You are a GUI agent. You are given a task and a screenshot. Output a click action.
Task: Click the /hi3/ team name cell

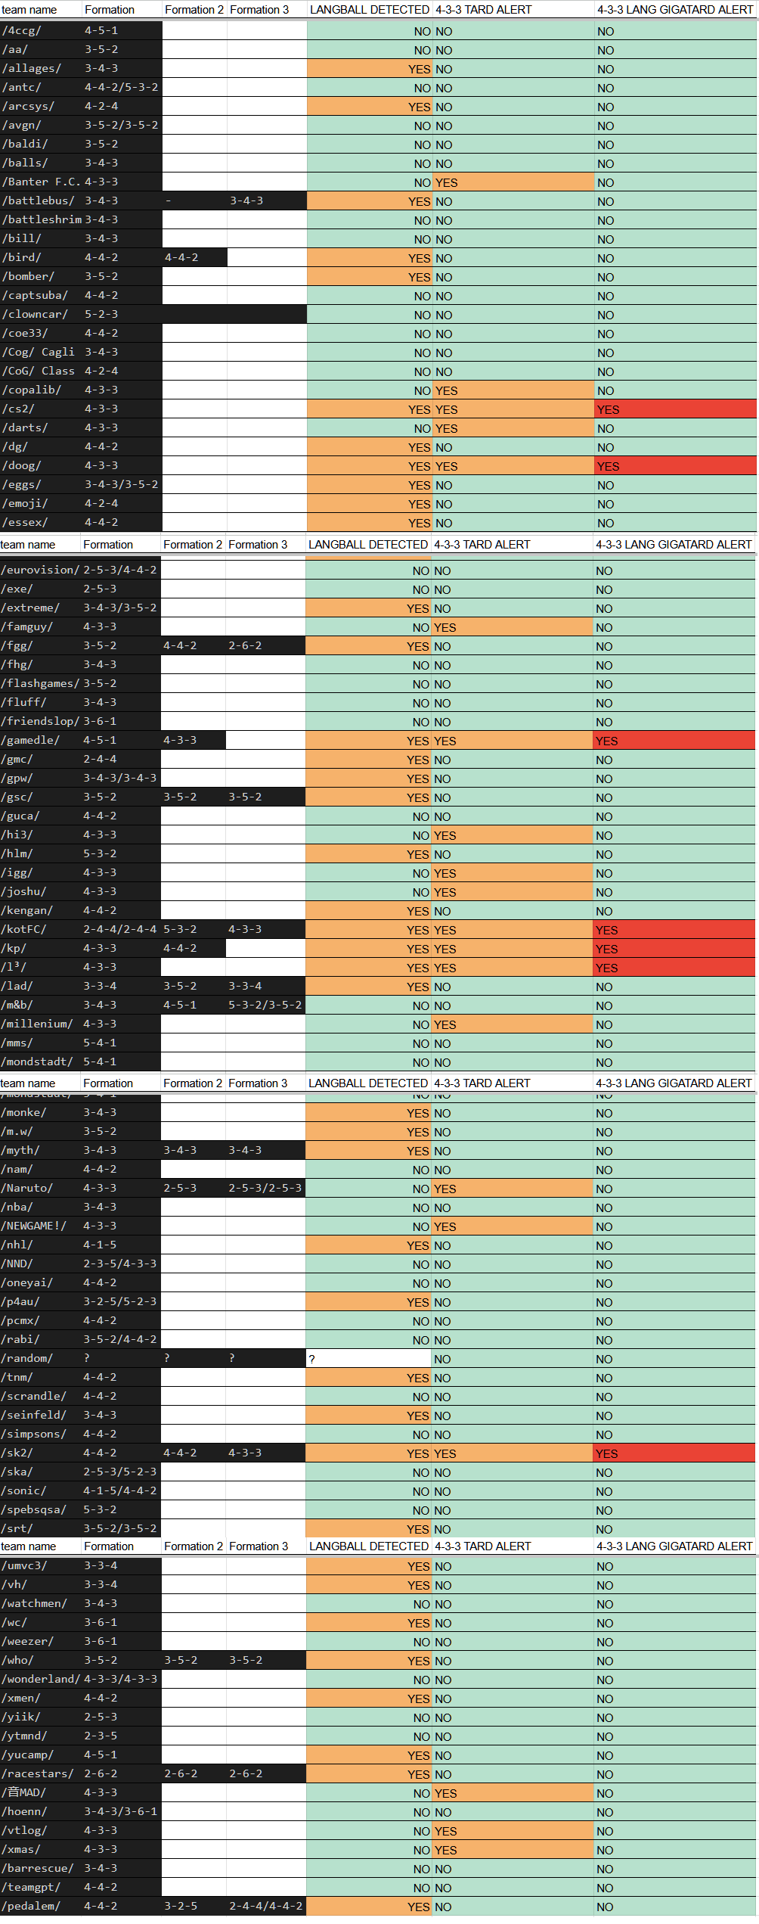[41, 835]
